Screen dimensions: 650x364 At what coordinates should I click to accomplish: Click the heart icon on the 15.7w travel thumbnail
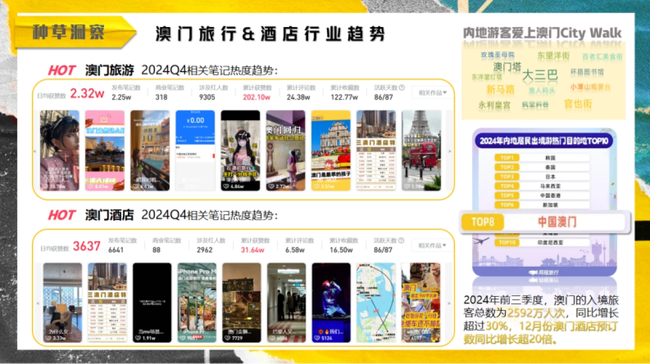pyautogui.click(x=45, y=186)
